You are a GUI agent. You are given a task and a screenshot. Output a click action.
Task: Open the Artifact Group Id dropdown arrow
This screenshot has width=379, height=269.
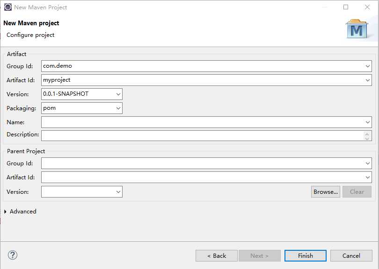click(x=368, y=66)
